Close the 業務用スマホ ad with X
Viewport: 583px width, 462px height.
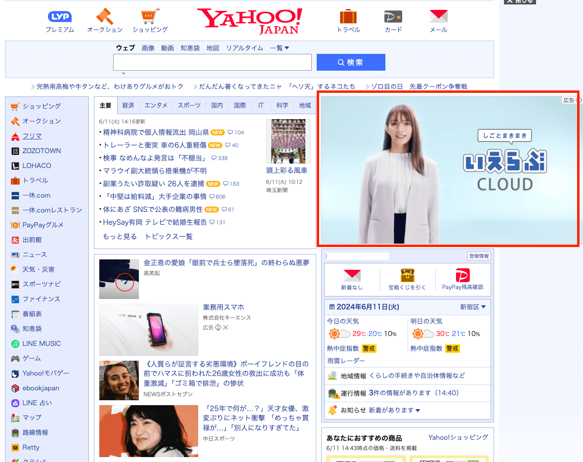pyautogui.click(x=226, y=328)
